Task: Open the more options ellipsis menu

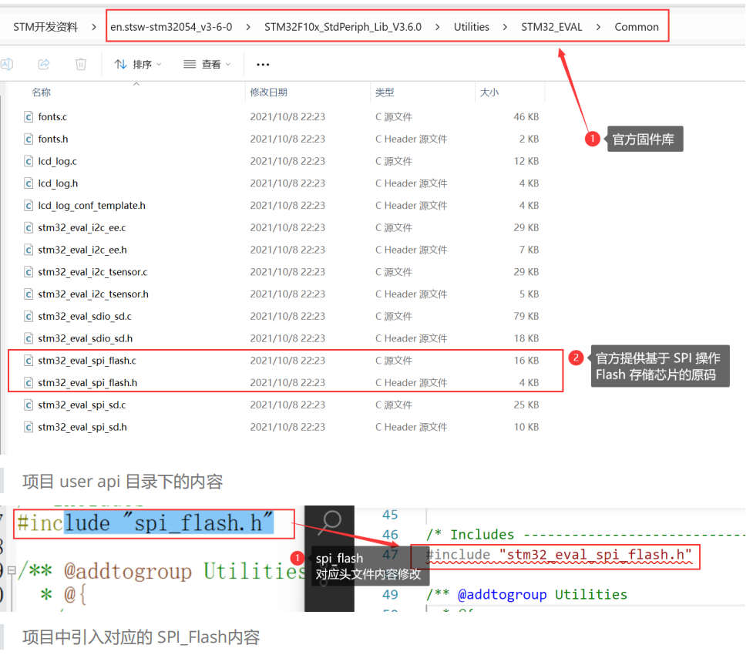Action: pyautogui.click(x=263, y=64)
